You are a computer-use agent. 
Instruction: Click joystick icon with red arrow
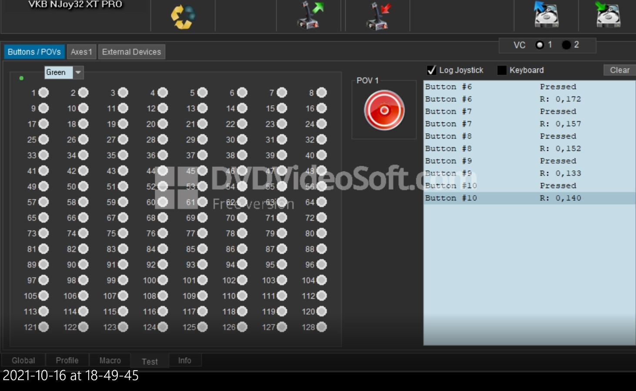pos(378,16)
